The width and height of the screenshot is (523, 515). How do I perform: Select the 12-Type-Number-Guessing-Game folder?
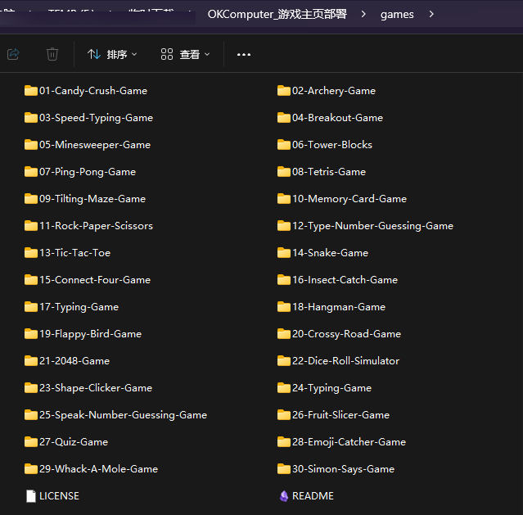[372, 226]
